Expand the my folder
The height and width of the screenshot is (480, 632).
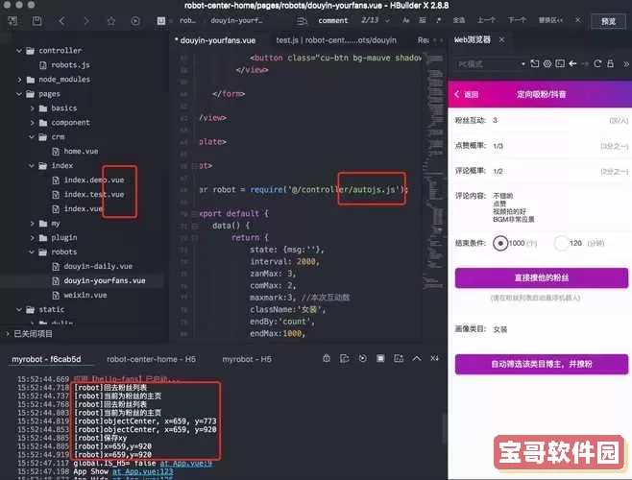[32, 224]
